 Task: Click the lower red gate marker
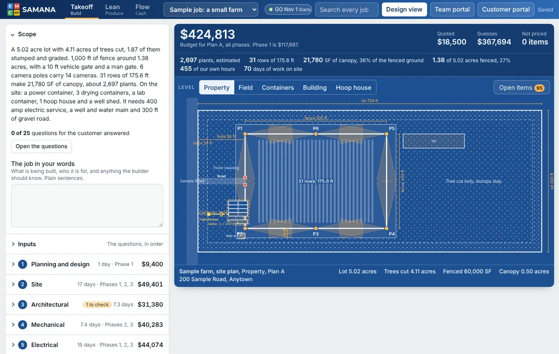245,185
